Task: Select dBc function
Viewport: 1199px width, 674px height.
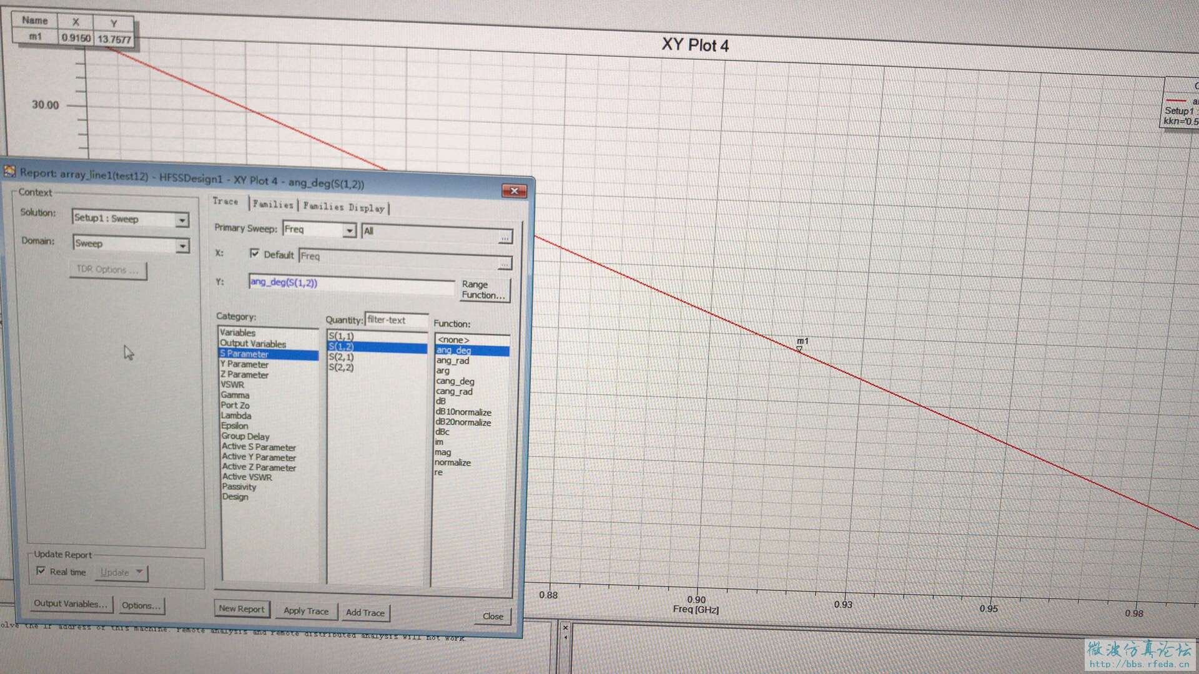Action: (x=442, y=432)
